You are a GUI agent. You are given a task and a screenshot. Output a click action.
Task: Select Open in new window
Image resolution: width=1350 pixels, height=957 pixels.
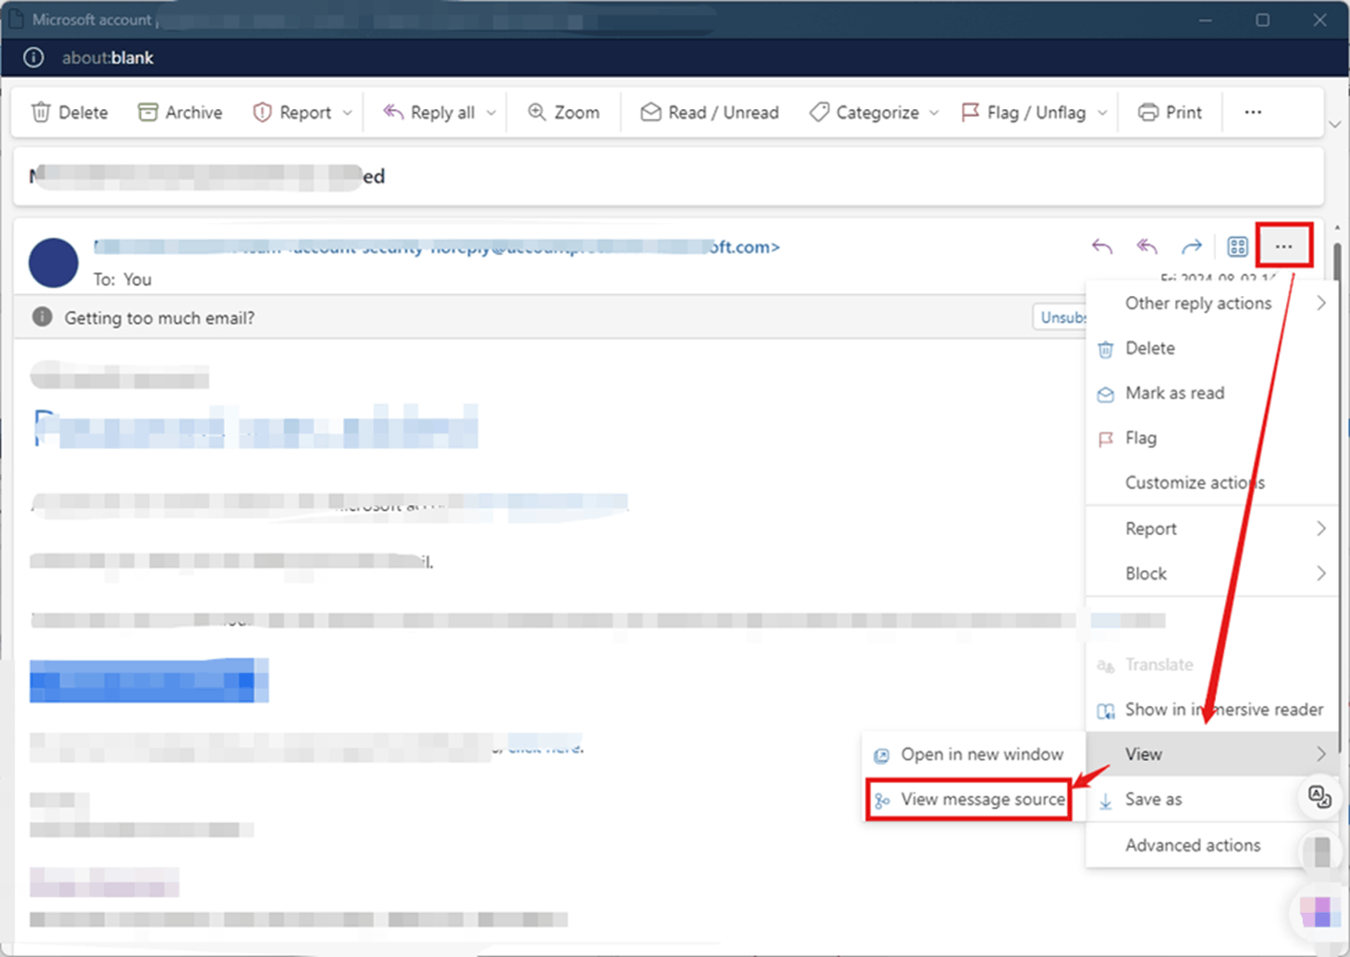(x=973, y=754)
